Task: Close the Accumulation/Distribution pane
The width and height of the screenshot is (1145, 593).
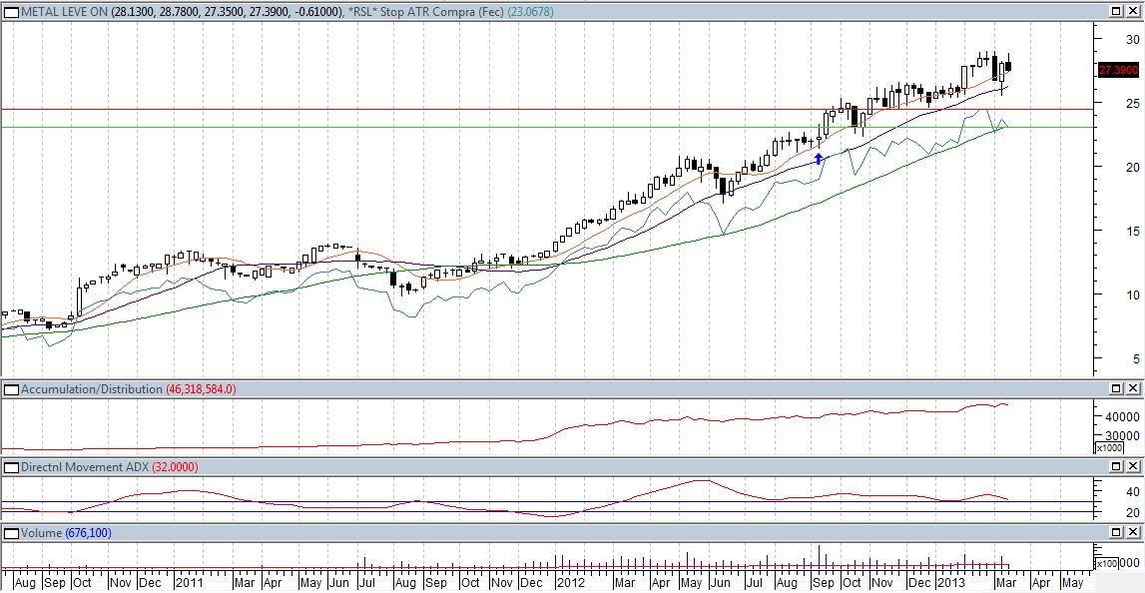Action: [x=1133, y=388]
